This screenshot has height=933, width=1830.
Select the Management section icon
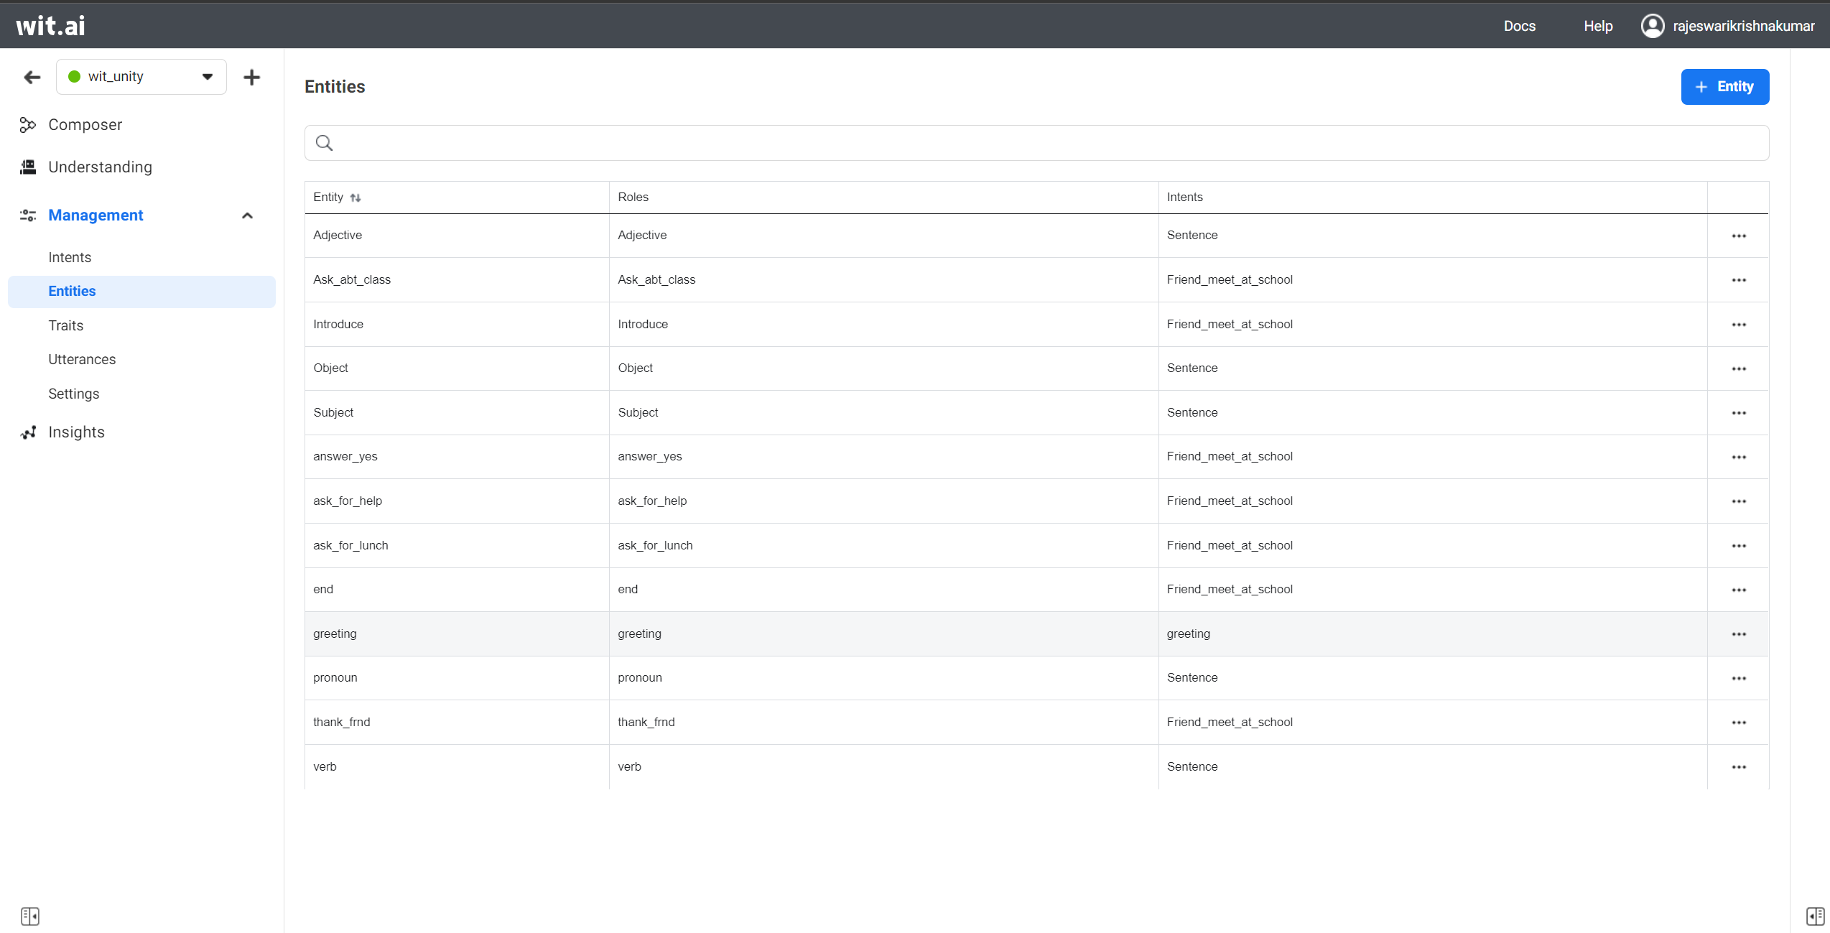pos(27,215)
